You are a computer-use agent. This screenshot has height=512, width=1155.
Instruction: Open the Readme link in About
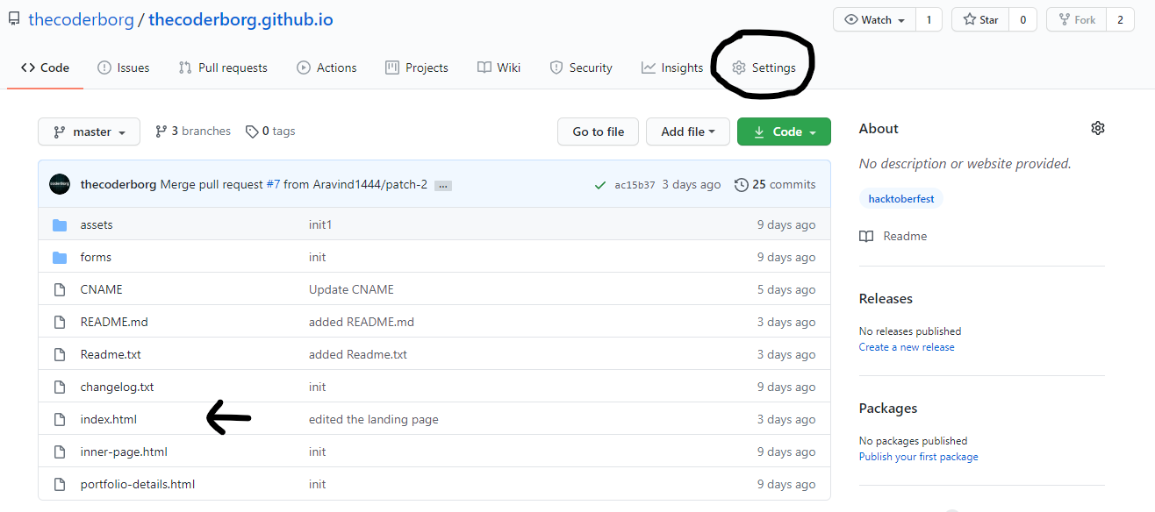coord(893,236)
